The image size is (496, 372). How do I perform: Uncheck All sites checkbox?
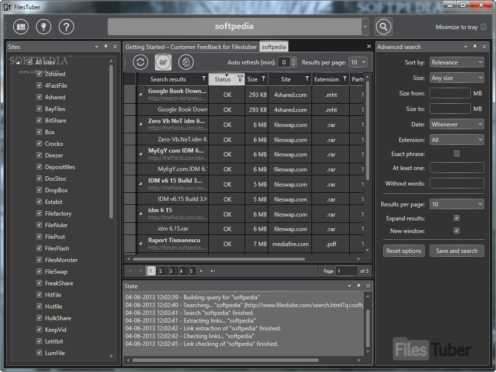click(x=30, y=62)
